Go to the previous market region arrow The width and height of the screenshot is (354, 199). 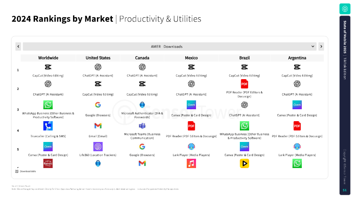[x=18, y=46]
